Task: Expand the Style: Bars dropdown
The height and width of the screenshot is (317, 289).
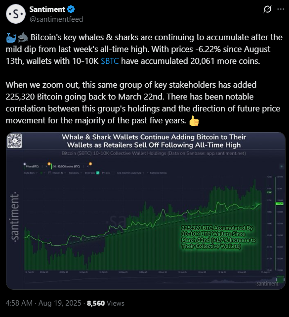Action: point(31,173)
